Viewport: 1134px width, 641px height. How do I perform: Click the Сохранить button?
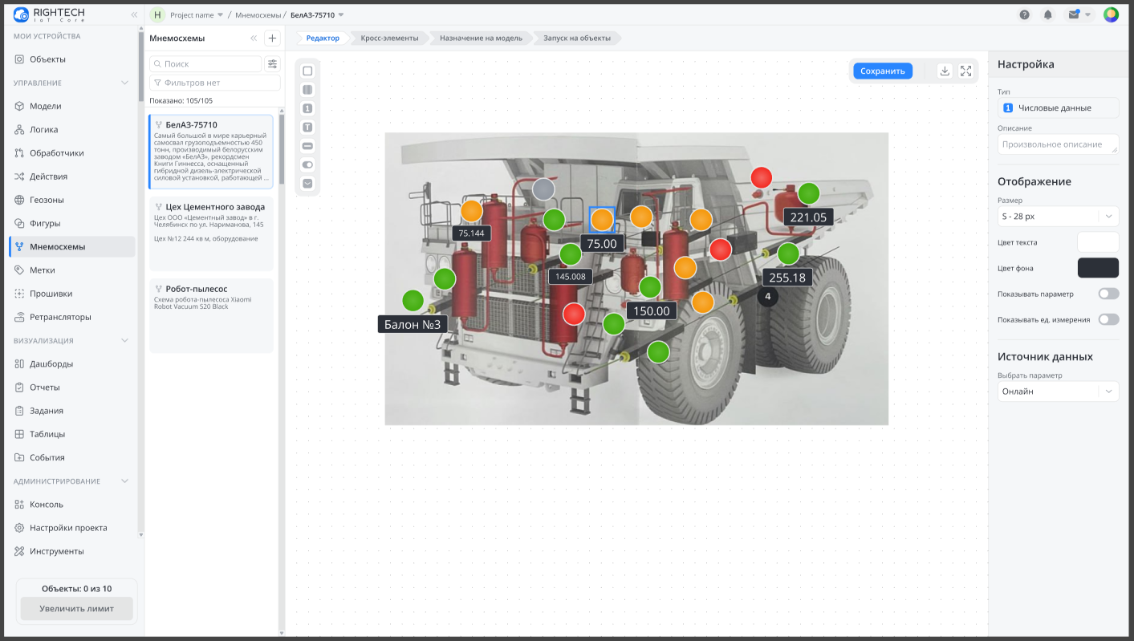(883, 71)
